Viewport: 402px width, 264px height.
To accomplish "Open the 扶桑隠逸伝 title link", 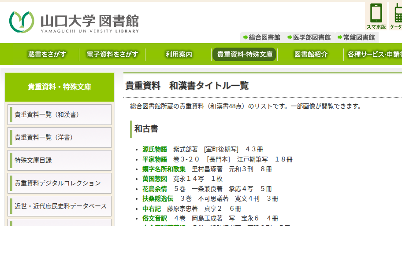I will click(x=158, y=198).
